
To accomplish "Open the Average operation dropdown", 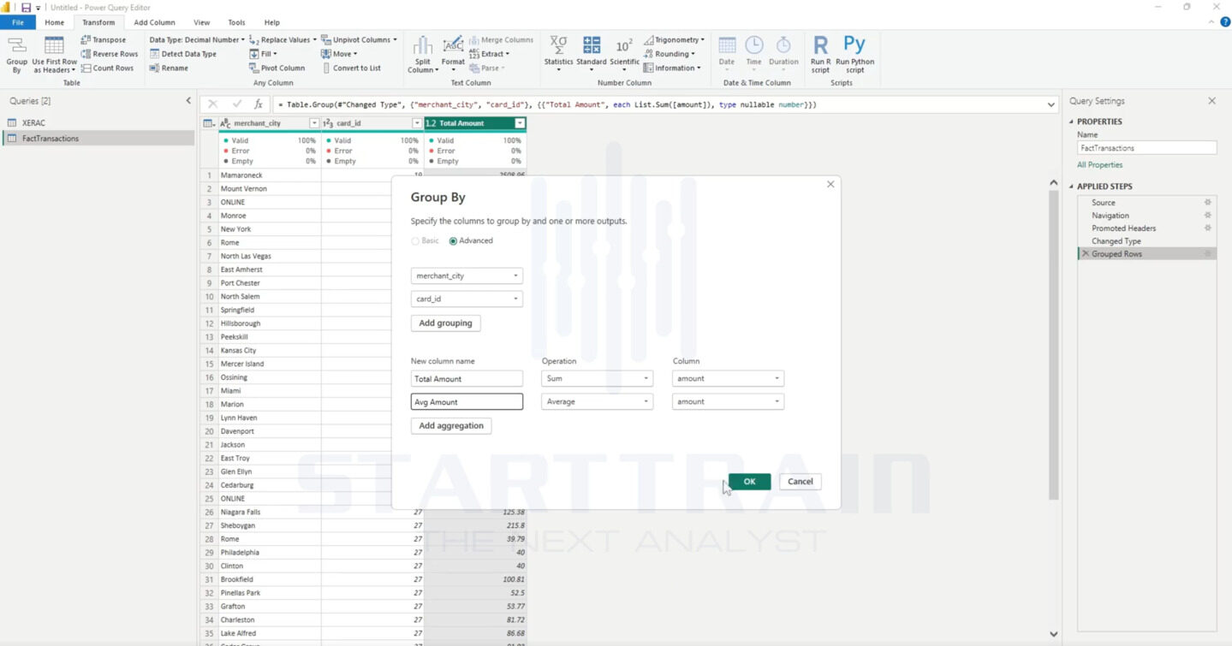I will (597, 401).
